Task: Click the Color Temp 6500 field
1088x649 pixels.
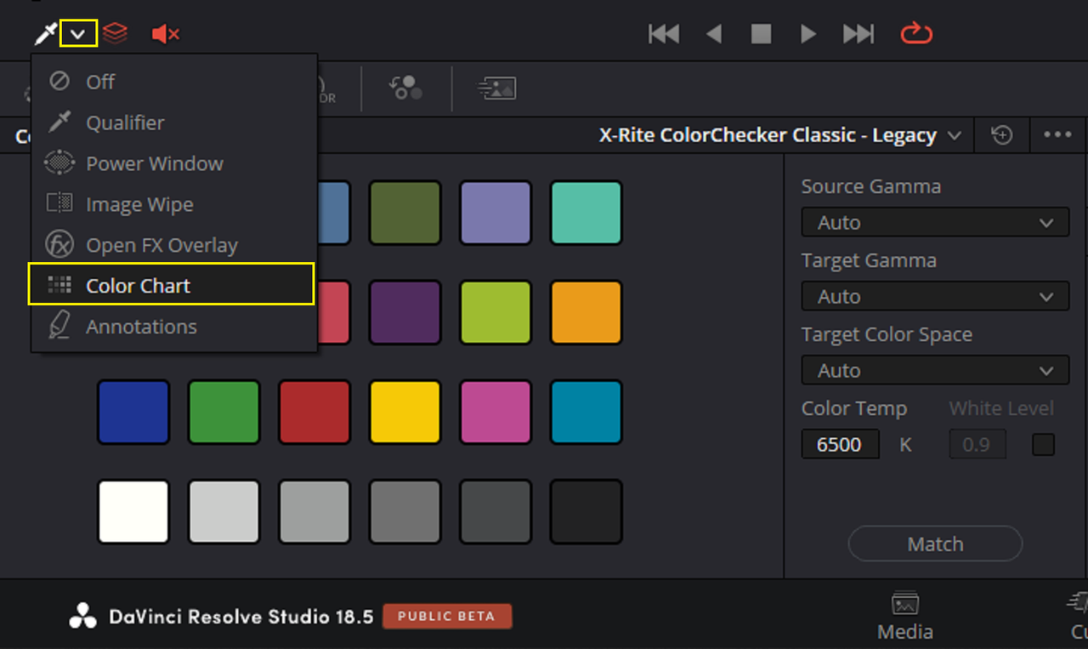Action: pos(840,444)
